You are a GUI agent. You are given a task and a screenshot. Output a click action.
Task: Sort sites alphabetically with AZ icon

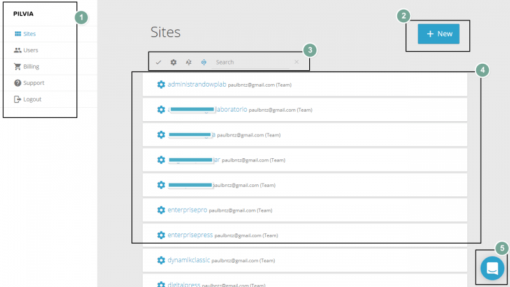[189, 62]
